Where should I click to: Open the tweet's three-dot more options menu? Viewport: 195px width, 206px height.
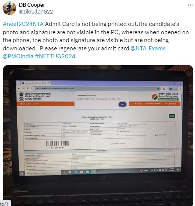tap(190, 5)
